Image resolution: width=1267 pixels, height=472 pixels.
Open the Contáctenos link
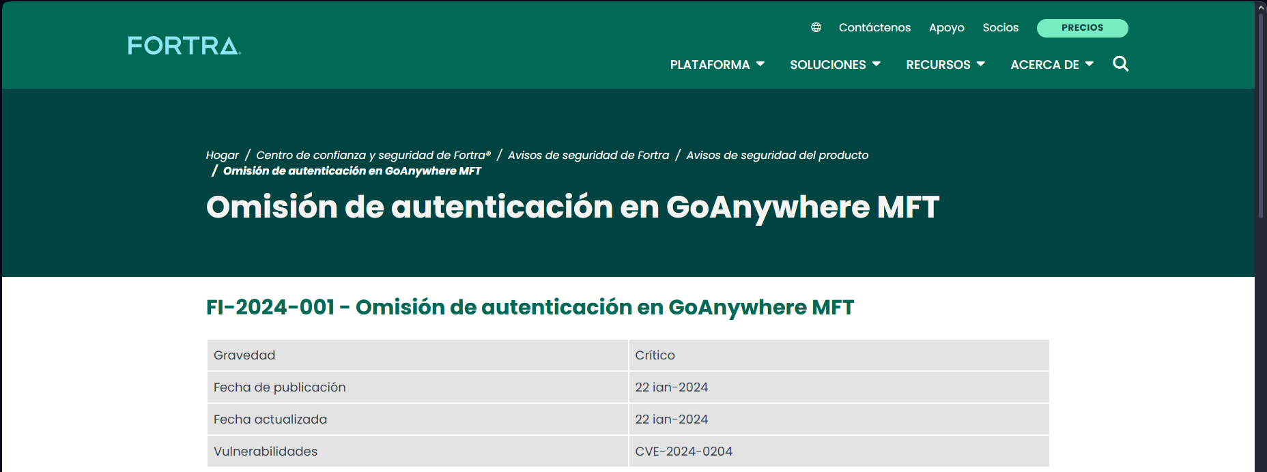pos(874,27)
